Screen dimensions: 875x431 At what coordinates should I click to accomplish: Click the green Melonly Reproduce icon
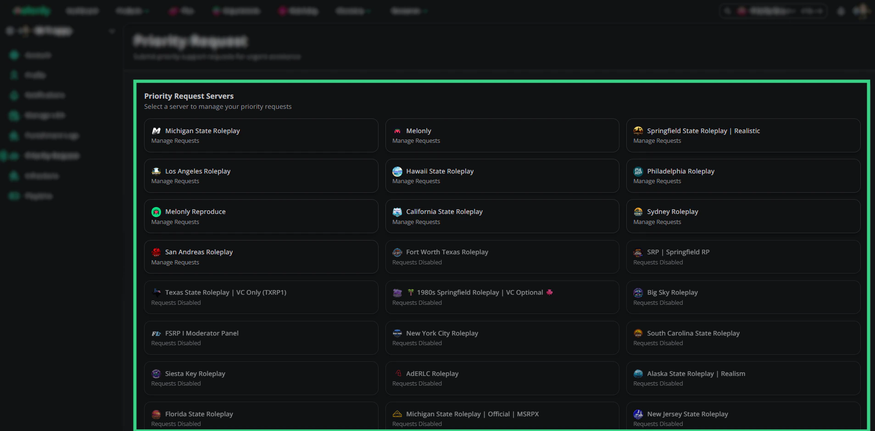(156, 212)
